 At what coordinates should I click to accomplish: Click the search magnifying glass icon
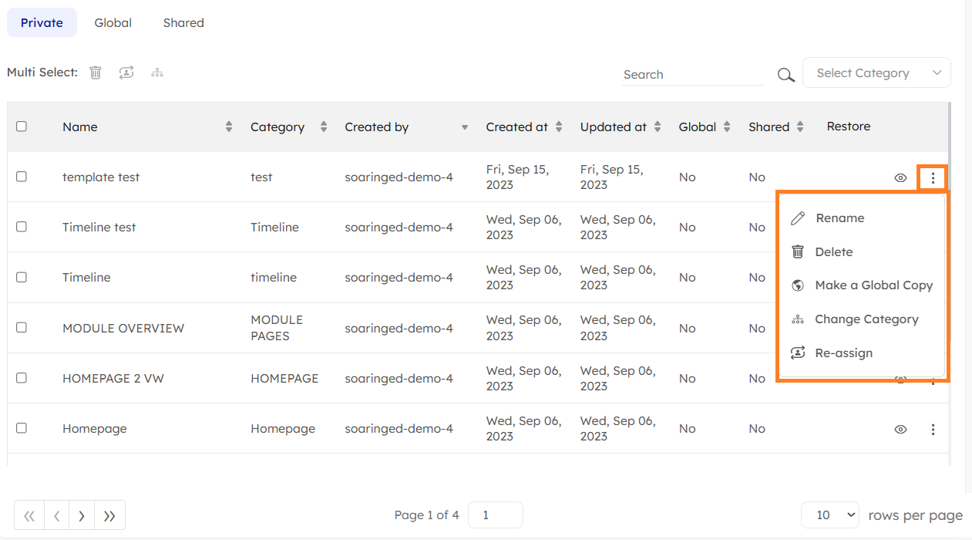click(x=785, y=75)
